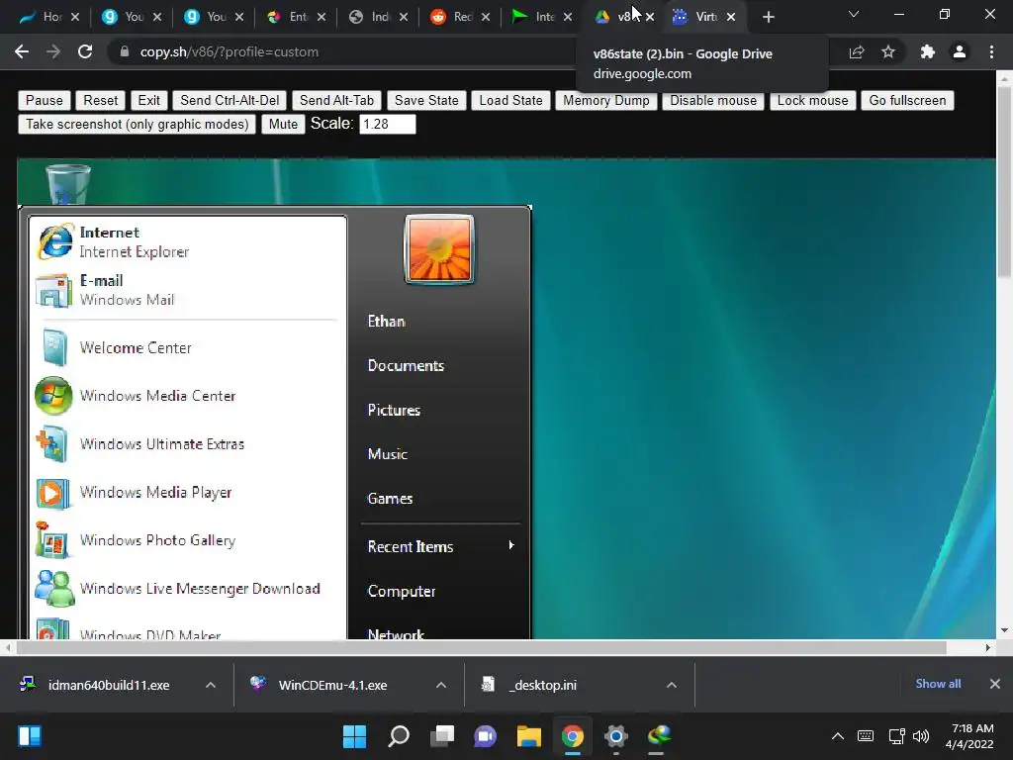
Task: Launch Windows Mail e-mail icon
Action: point(54,290)
